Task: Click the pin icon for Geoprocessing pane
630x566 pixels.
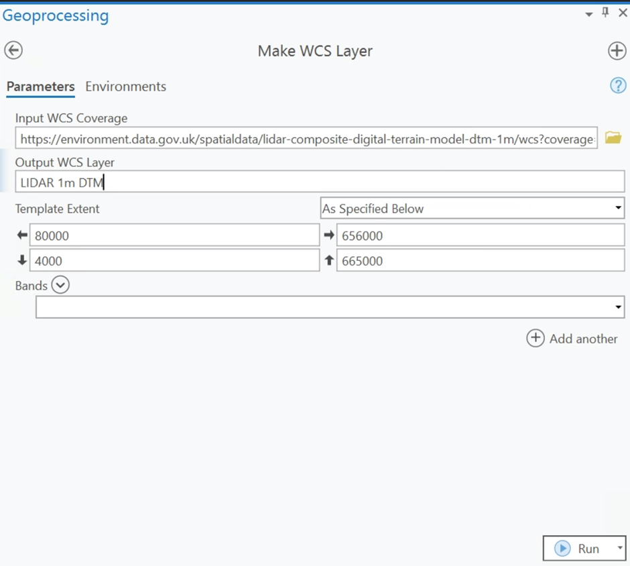Action: (605, 13)
